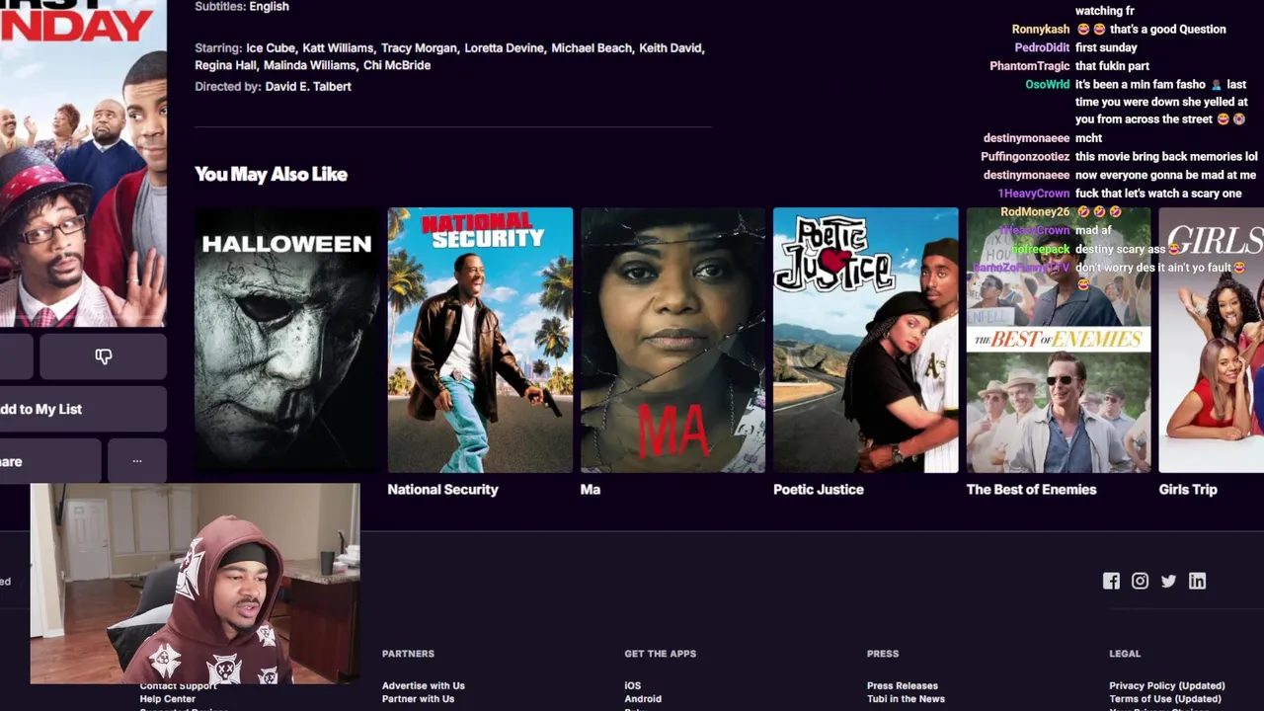Open Privacy Policy (Updated) link
Screen dimensions: 1264x711
(x=1167, y=685)
